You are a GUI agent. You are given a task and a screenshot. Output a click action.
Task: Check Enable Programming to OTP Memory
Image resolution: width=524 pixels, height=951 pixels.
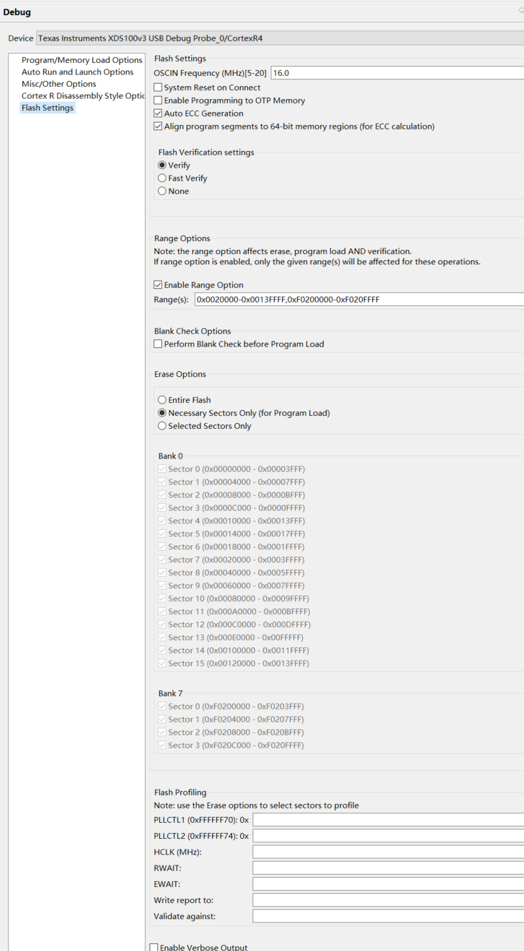coord(158,100)
